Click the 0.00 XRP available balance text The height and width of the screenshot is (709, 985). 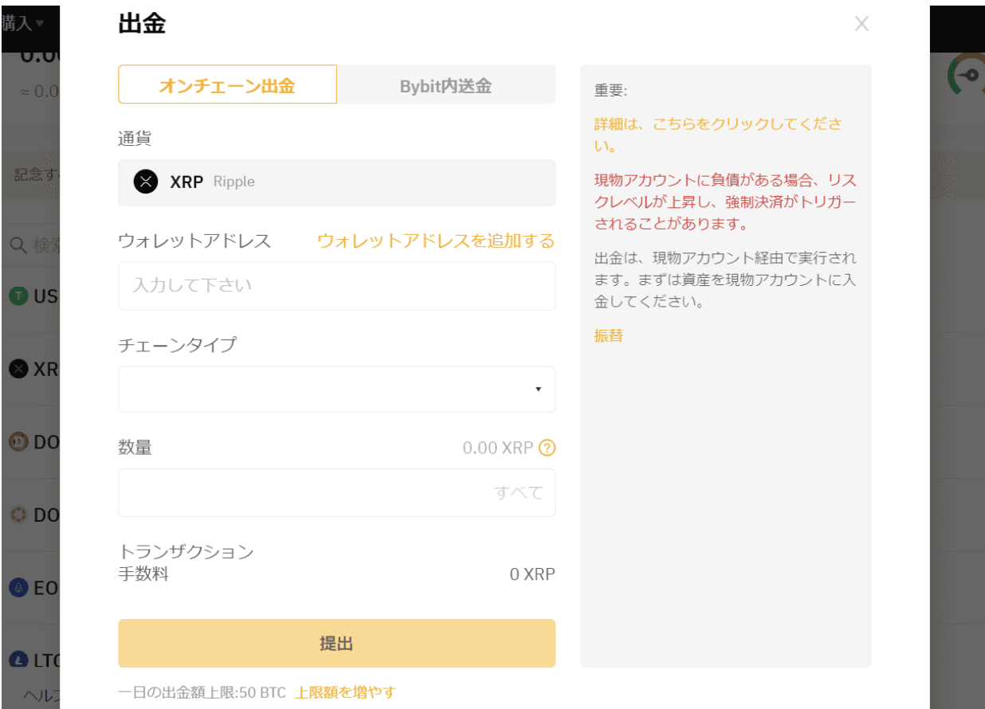497,448
